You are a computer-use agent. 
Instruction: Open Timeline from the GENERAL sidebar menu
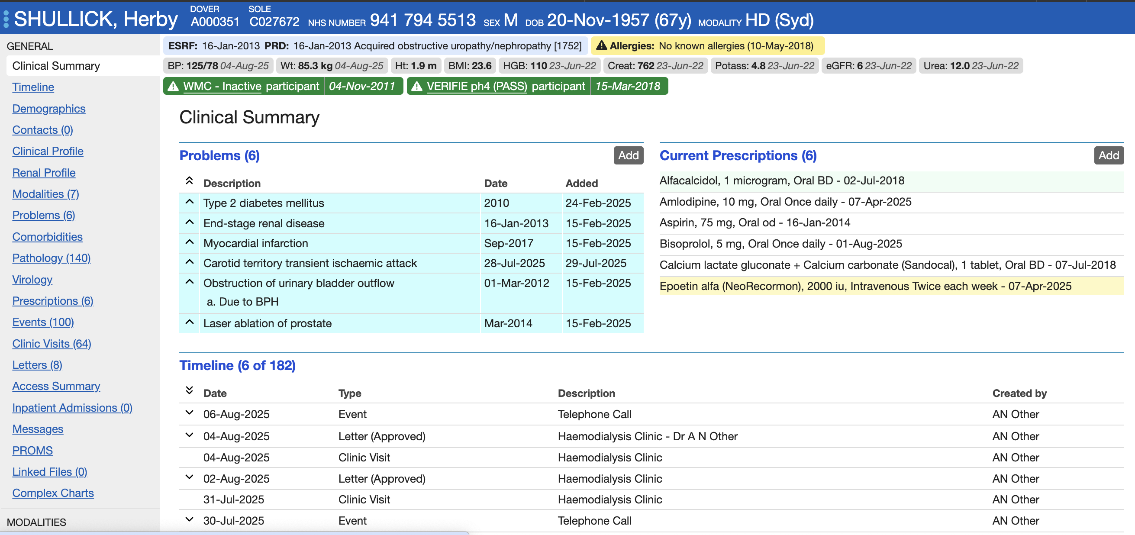tap(33, 87)
